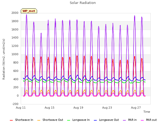Viewport: 166px width, 125px height.
Task: Click the Aug 23 x-axis label
Action: coord(107,108)
